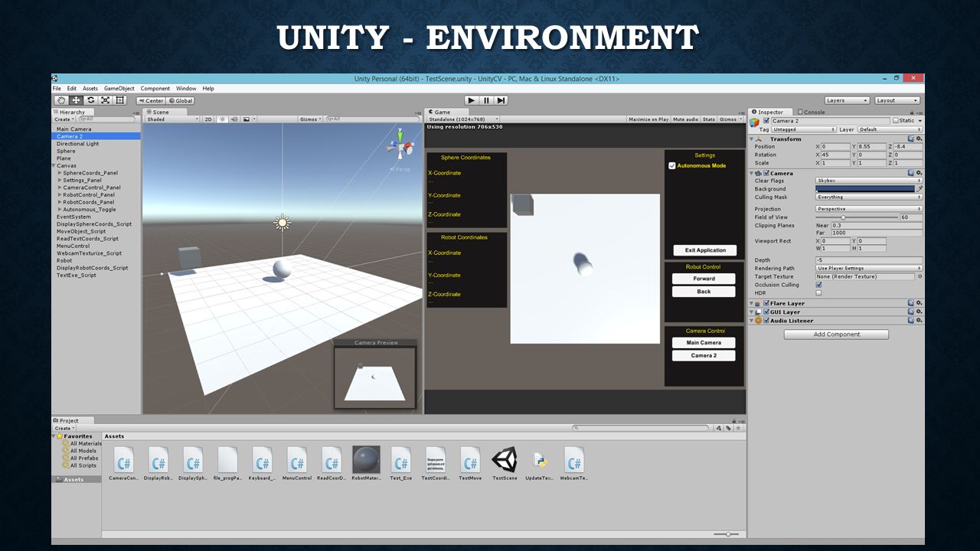The width and height of the screenshot is (980, 551).
Task: Toggle Maximize on Play button
Action: tap(648, 119)
